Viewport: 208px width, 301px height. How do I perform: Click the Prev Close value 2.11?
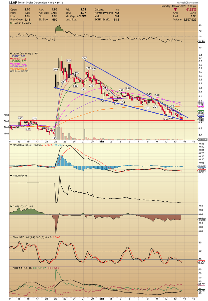point(27,20)
